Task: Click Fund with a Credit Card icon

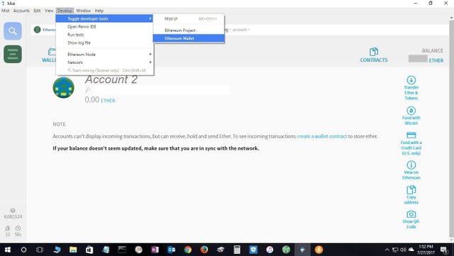Action: click(411, 135)
